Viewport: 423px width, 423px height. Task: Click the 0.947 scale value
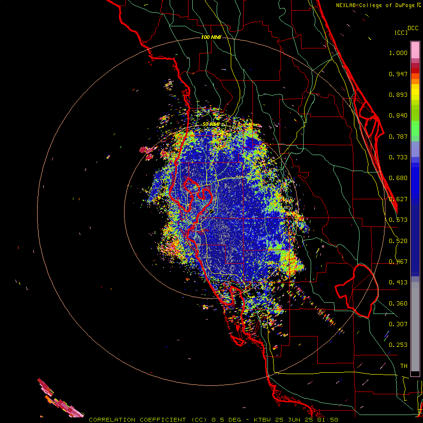[x=398, y=74]
